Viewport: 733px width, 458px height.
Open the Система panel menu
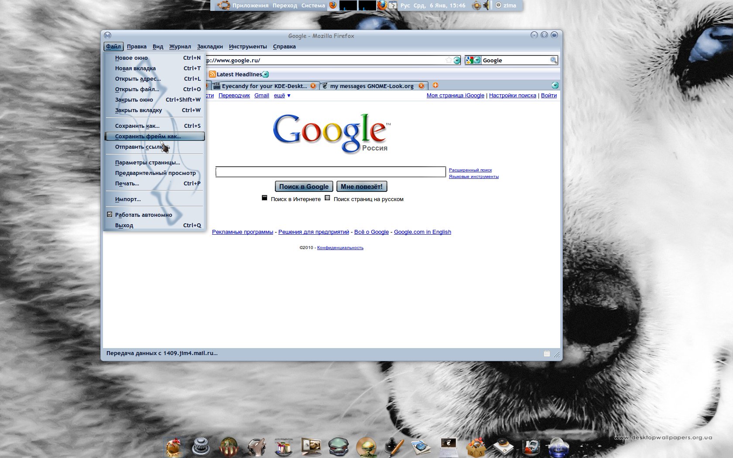click(x=313, y=6)
